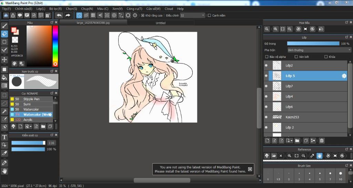Hide the Kaizn253 layer

tap(266, 117)
